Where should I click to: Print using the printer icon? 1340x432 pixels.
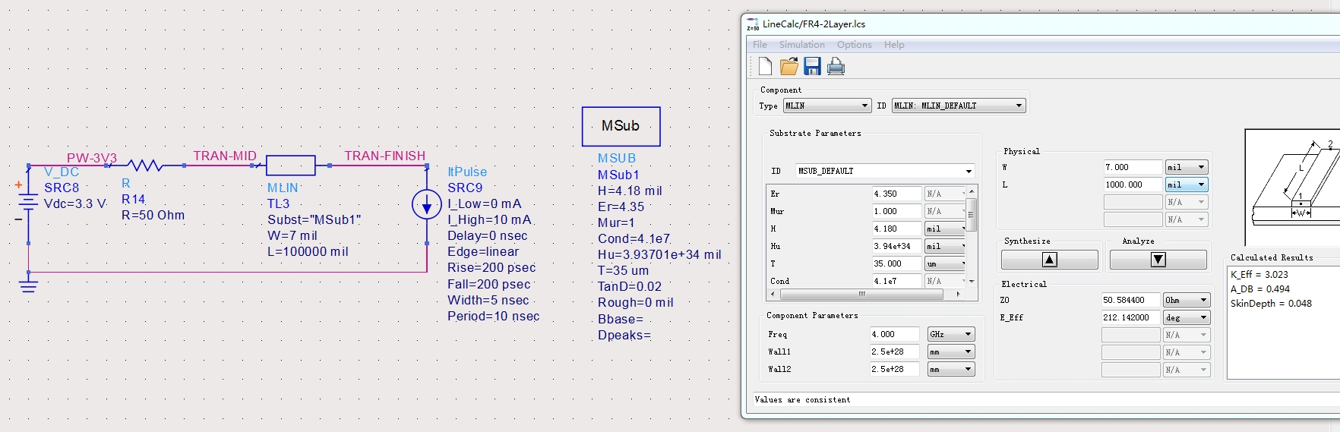point(836,67)
